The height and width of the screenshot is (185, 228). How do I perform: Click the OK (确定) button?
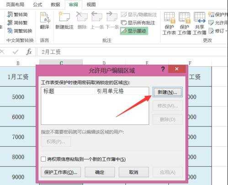click(x=100, y=172)
